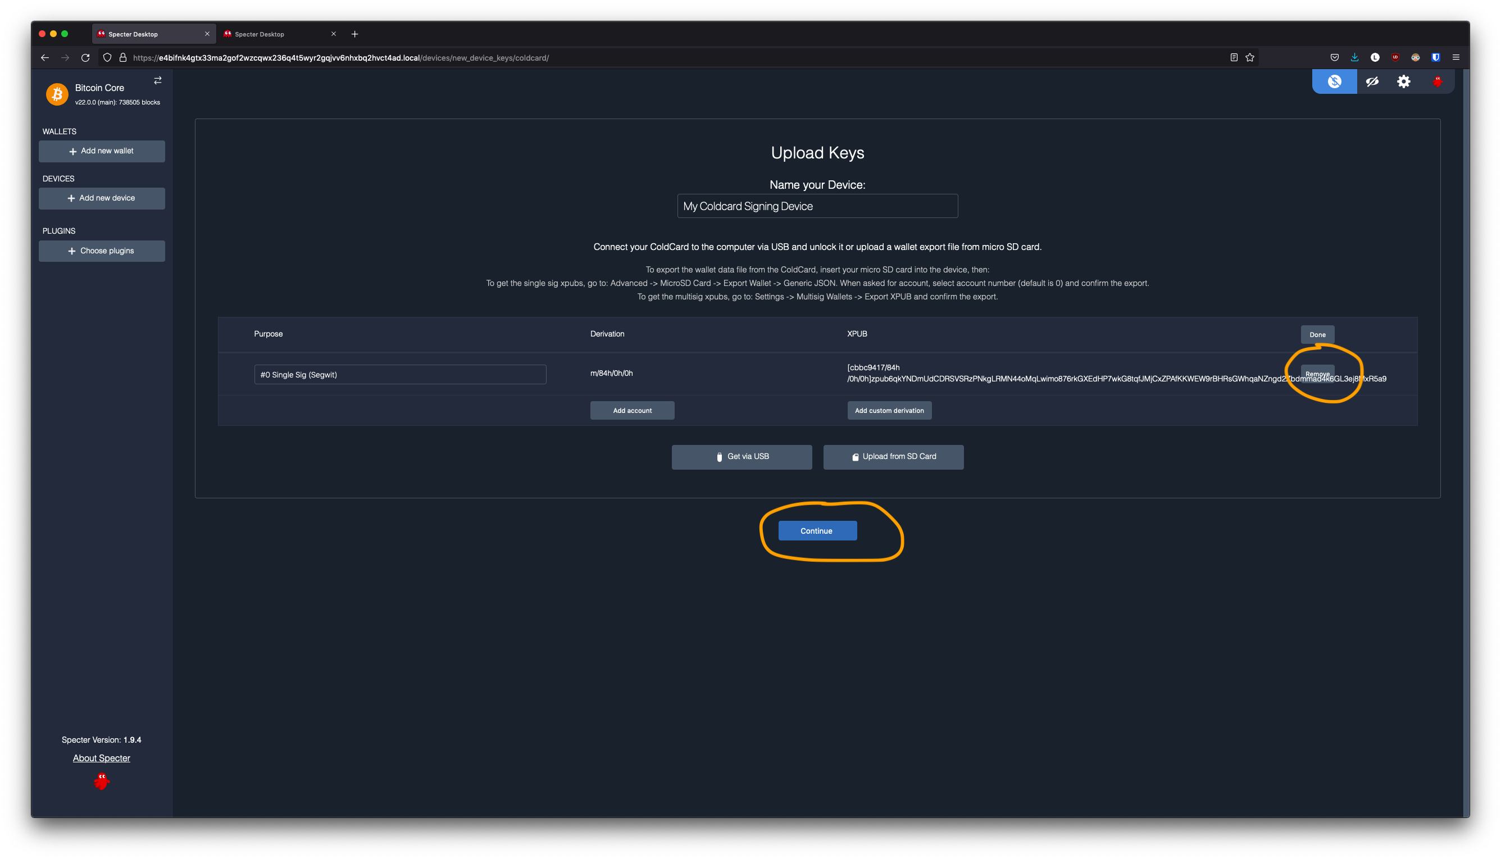Click the orange Bitcoin Core logo
This screenshot has width=1501, height=859.
click(57, 94)
